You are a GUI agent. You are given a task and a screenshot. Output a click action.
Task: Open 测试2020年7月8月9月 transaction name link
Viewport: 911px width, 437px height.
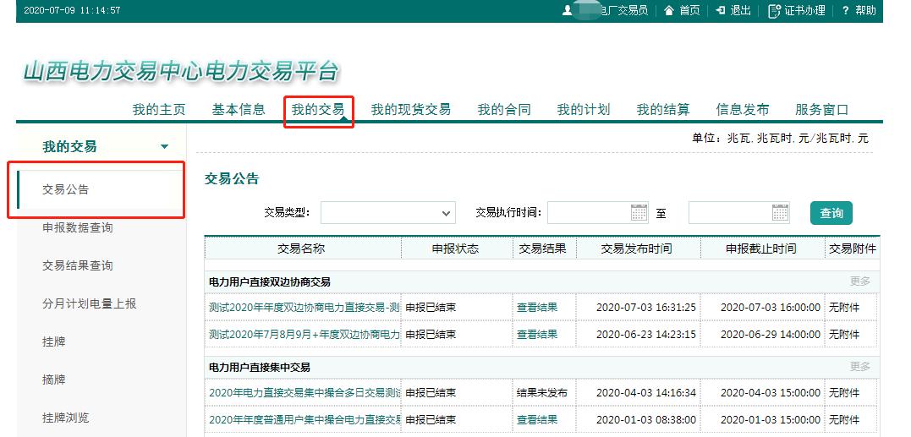(x=304, y=335)
